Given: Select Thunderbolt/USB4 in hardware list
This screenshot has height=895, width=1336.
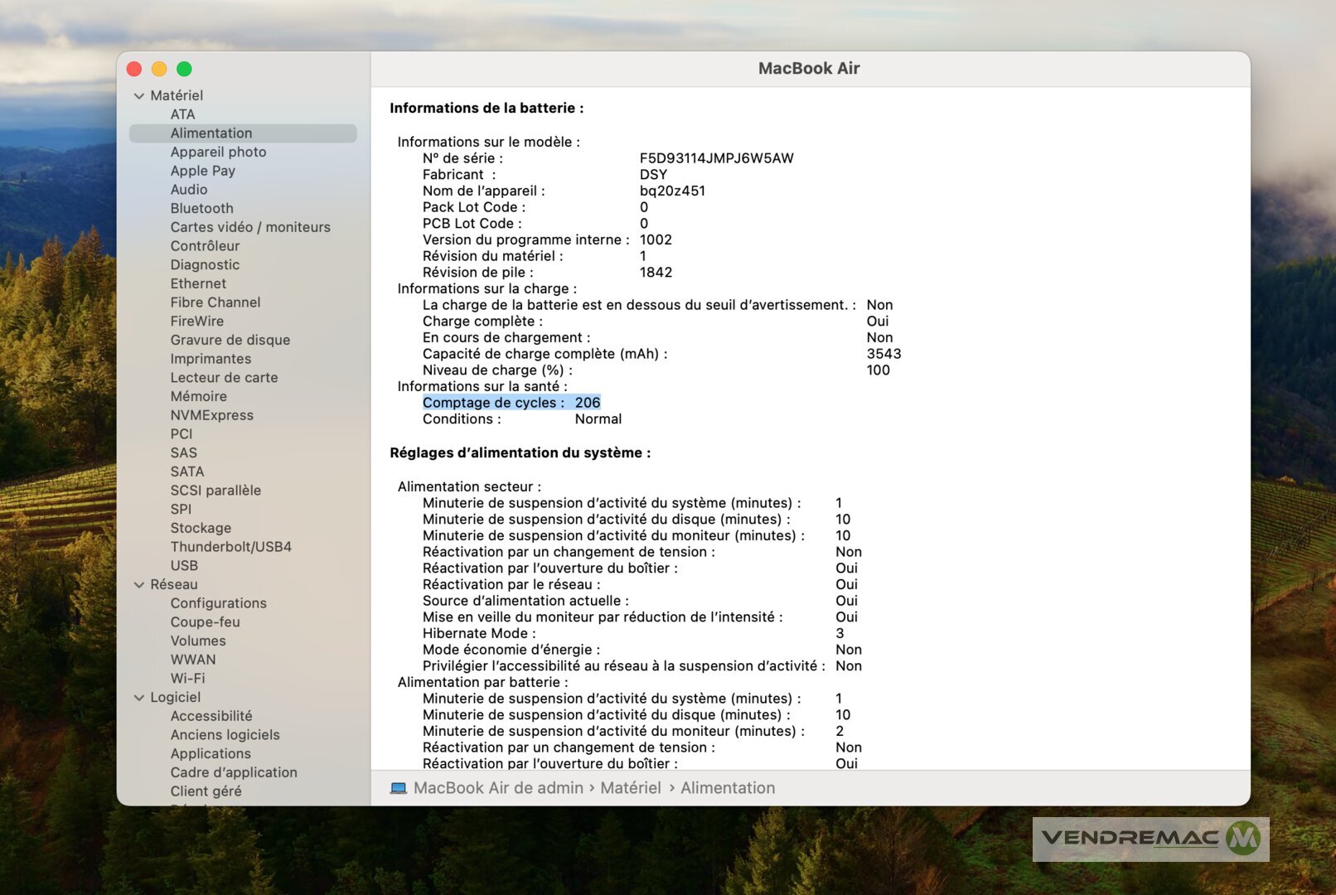Looking at the screenshot, I should click(230, 547).
